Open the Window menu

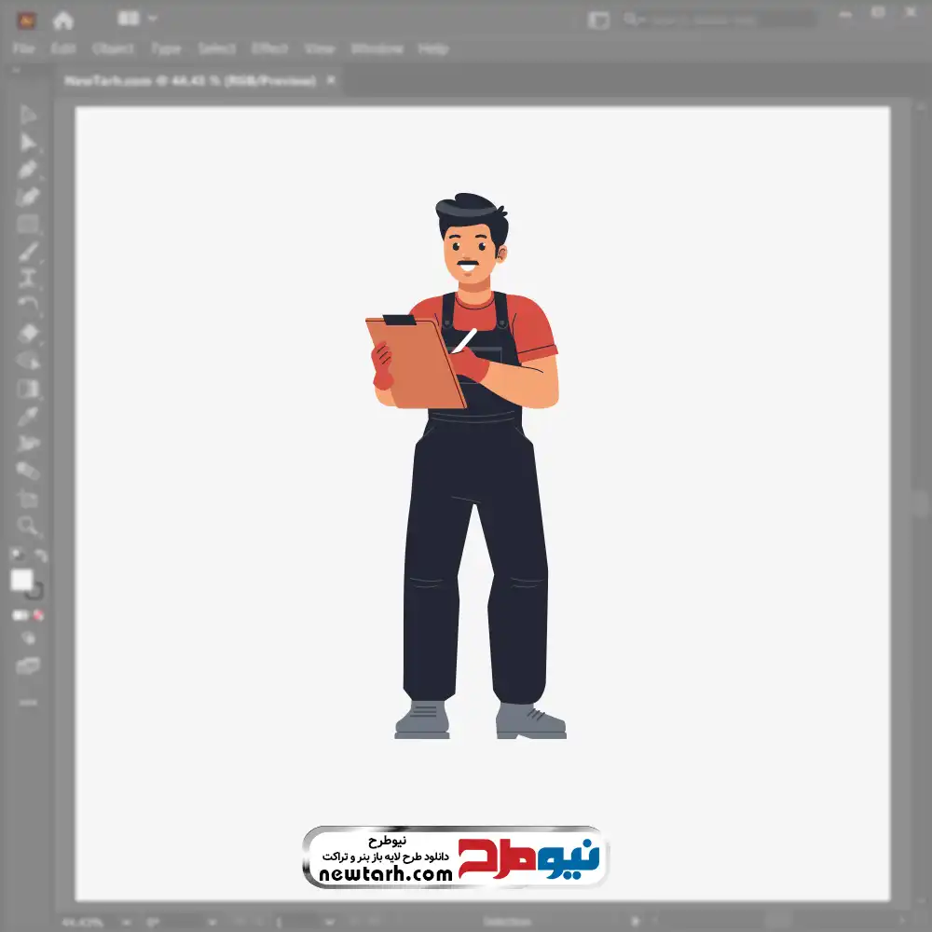[376, 48]
